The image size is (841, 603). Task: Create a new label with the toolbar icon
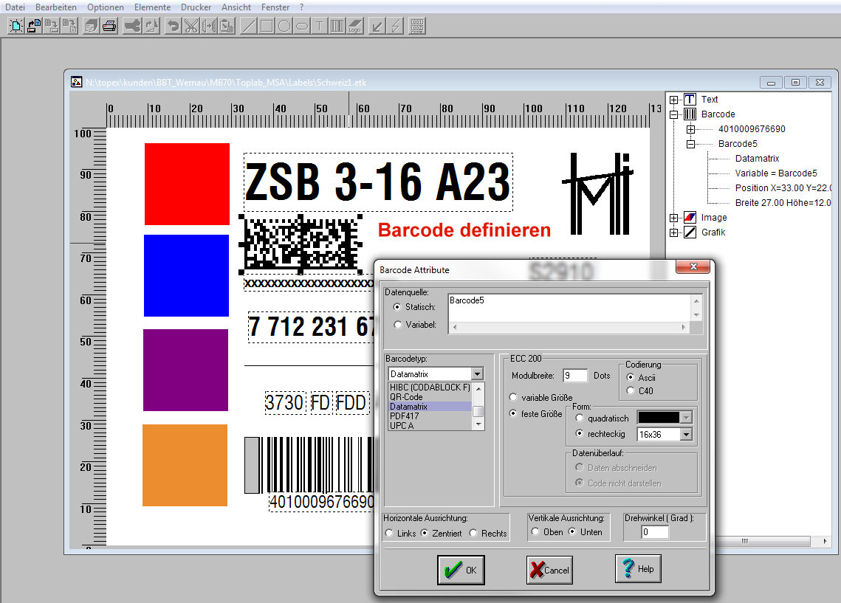click(16, 26)
